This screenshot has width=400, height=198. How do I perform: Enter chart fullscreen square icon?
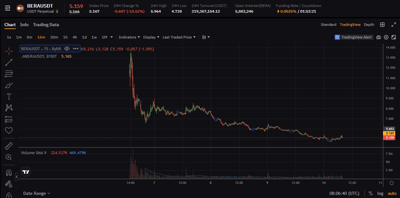[394, 37]
